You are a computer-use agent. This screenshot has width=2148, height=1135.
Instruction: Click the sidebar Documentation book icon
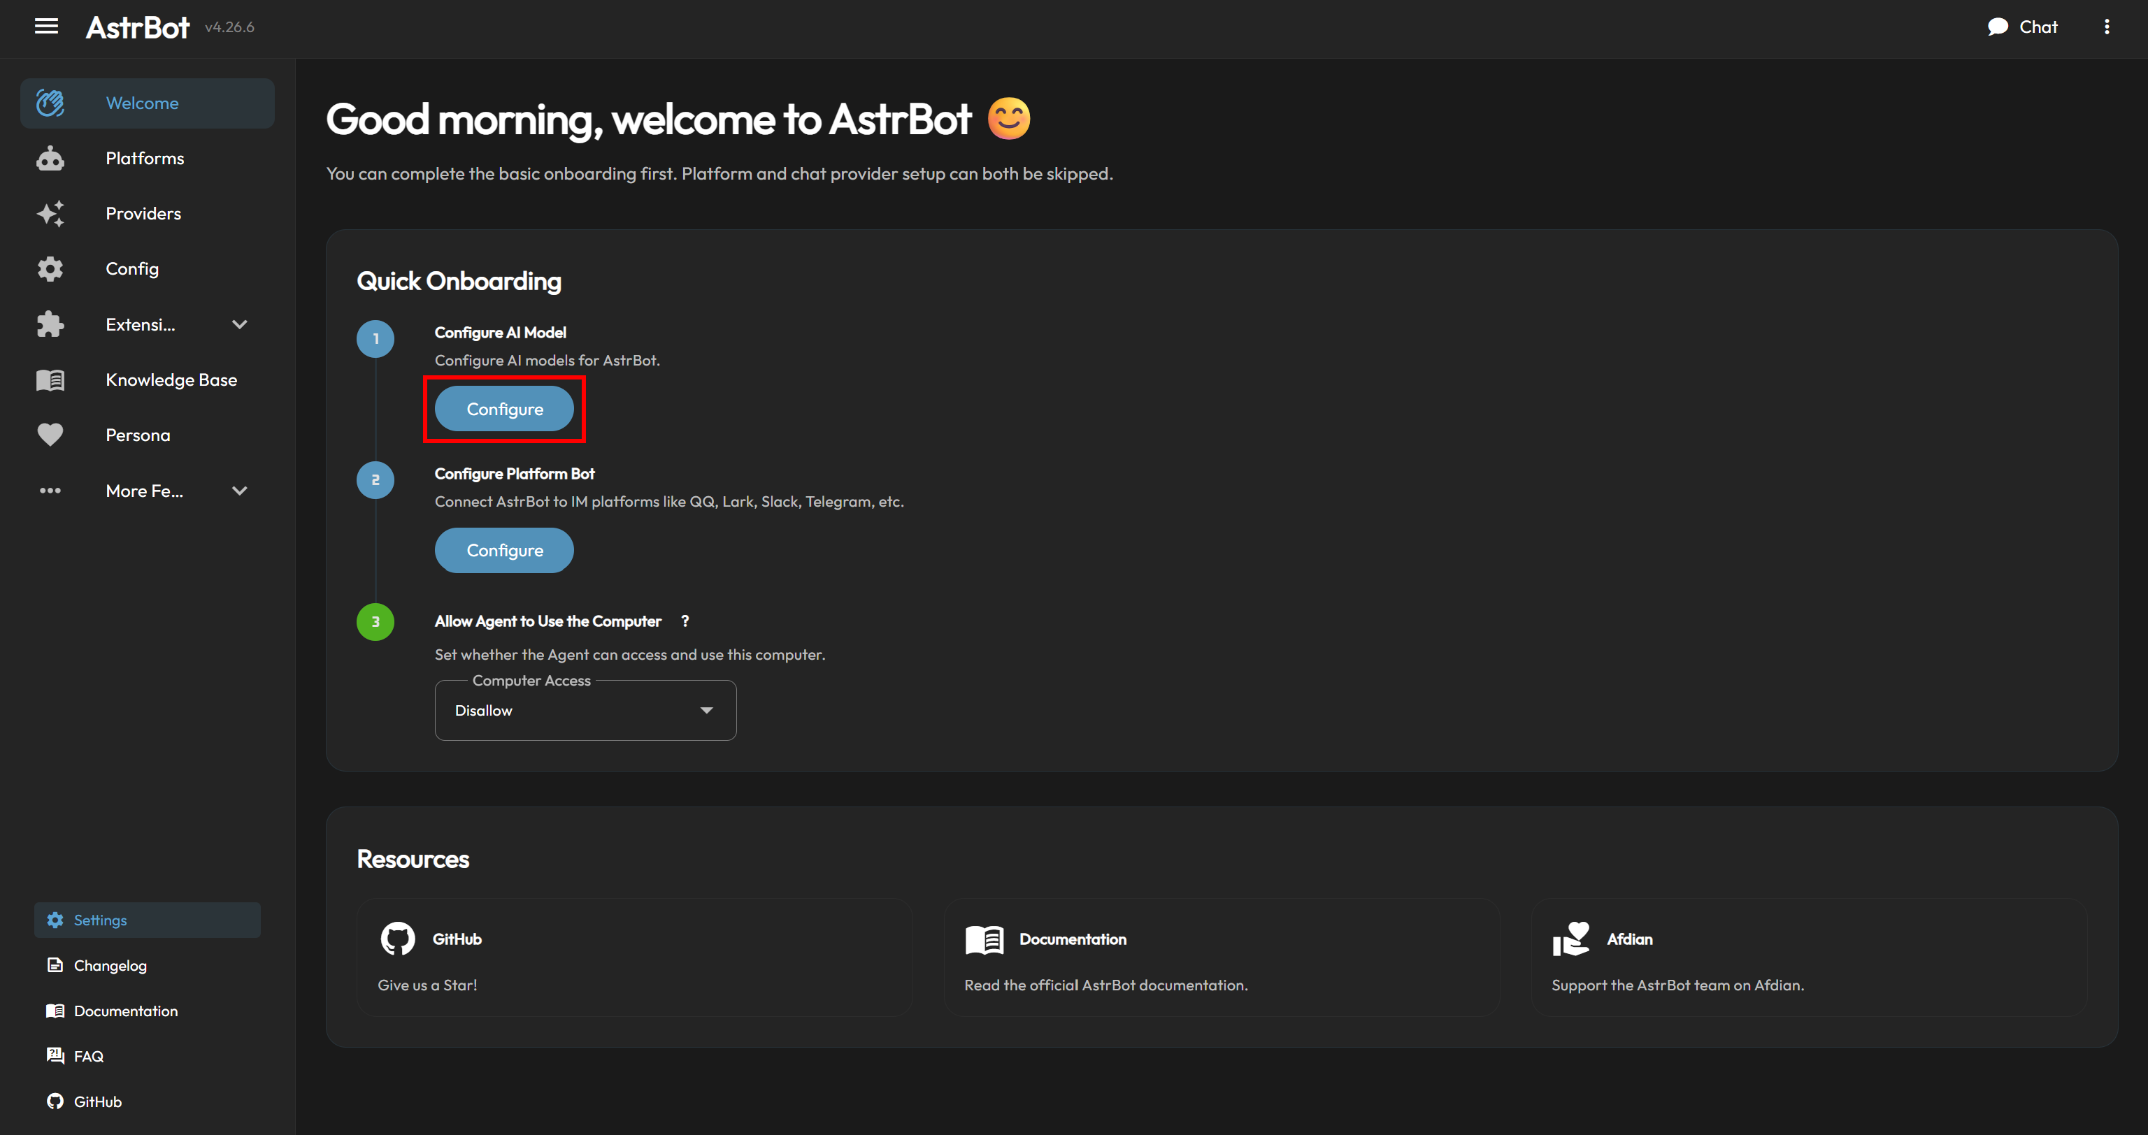pos(55,1011)
